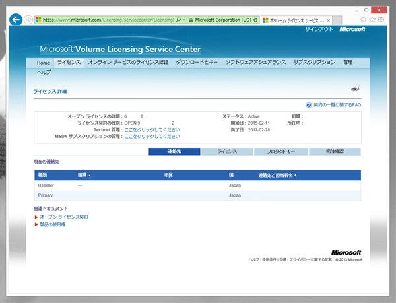This screenshot has width=396, height=303.
Task: Switch to the 発注確認 tab
Action: click(335, 152)
